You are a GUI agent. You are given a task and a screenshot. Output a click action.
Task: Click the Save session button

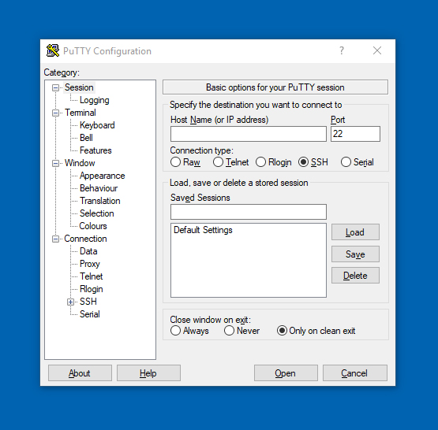(x=355, y=254)
